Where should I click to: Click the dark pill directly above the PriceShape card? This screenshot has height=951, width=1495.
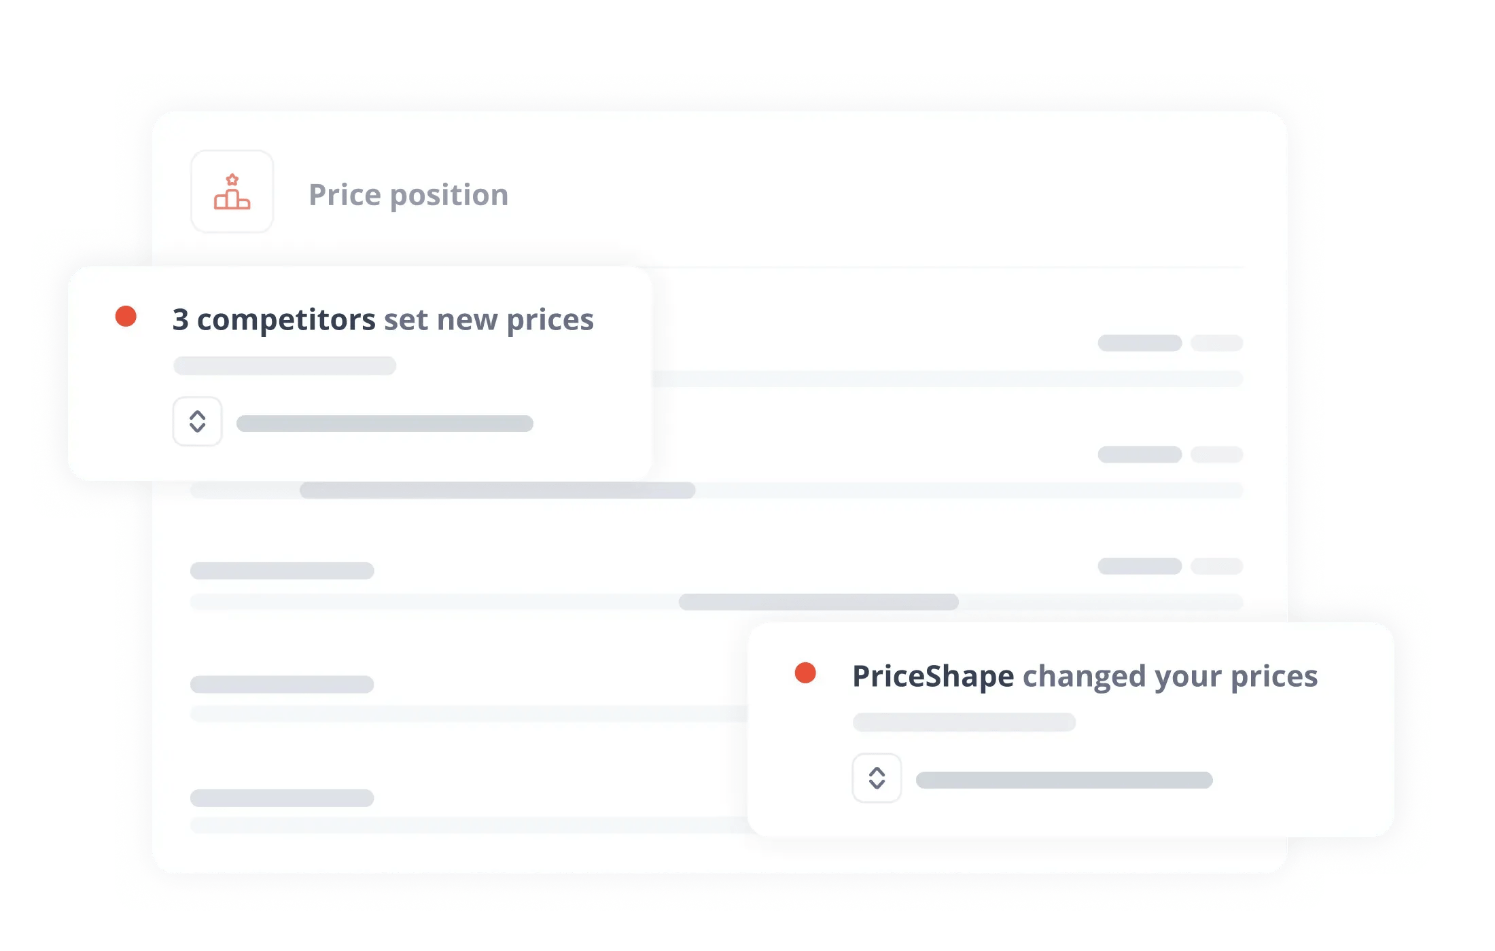tap(1140, 566)
